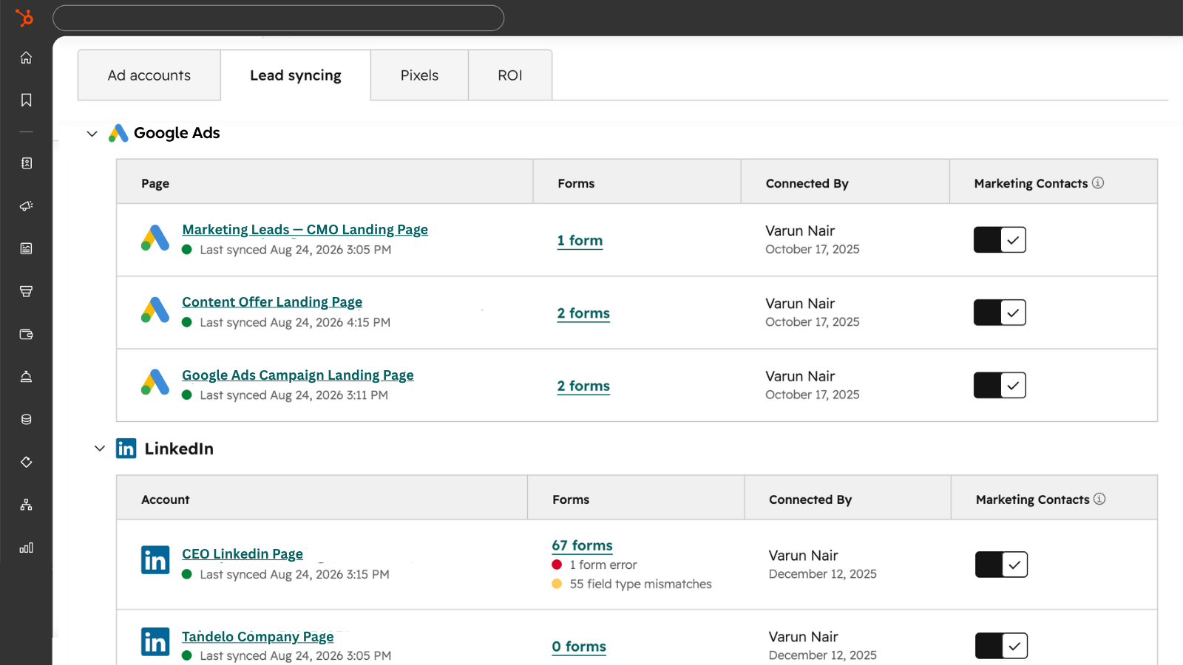Click the LinkedIn Marketing Contacts info icon
The image size is (1183, 665).
[1099, 499]
